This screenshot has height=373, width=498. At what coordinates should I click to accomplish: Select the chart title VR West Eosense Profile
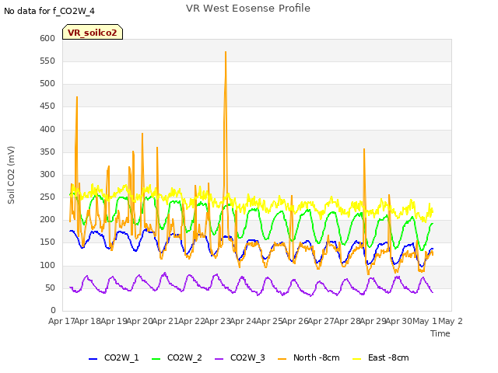click(248, 9)
